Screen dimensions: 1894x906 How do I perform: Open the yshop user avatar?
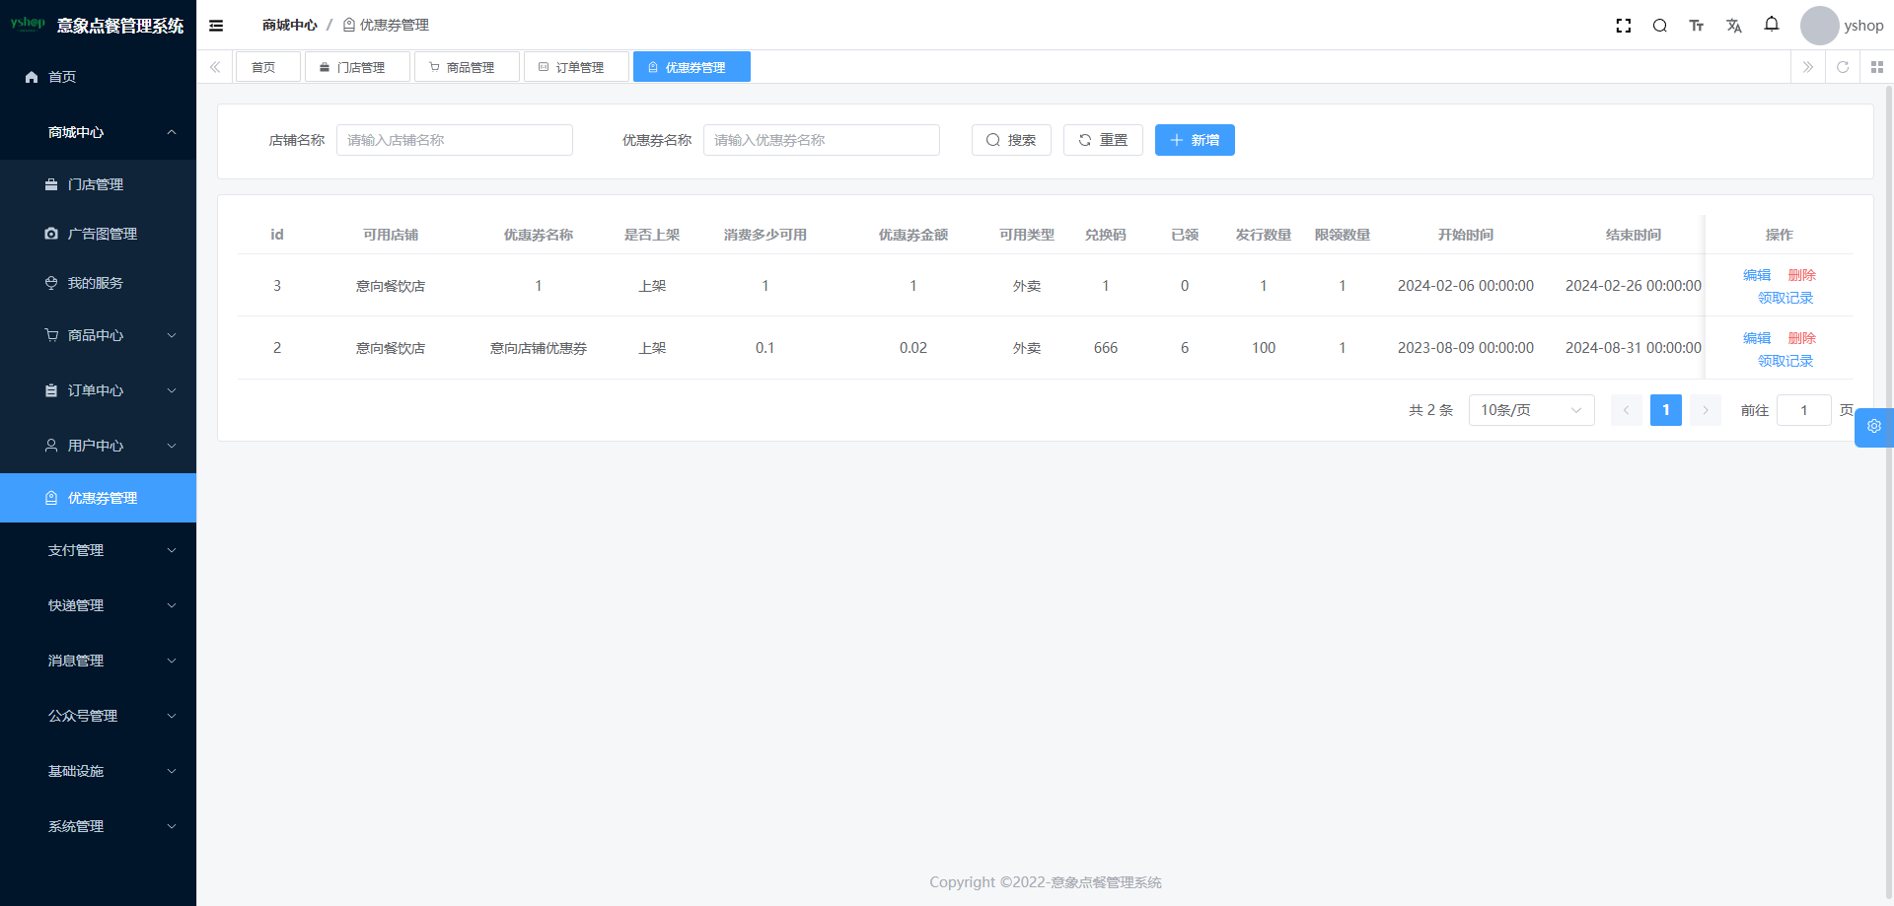(x=1819, y=26)
